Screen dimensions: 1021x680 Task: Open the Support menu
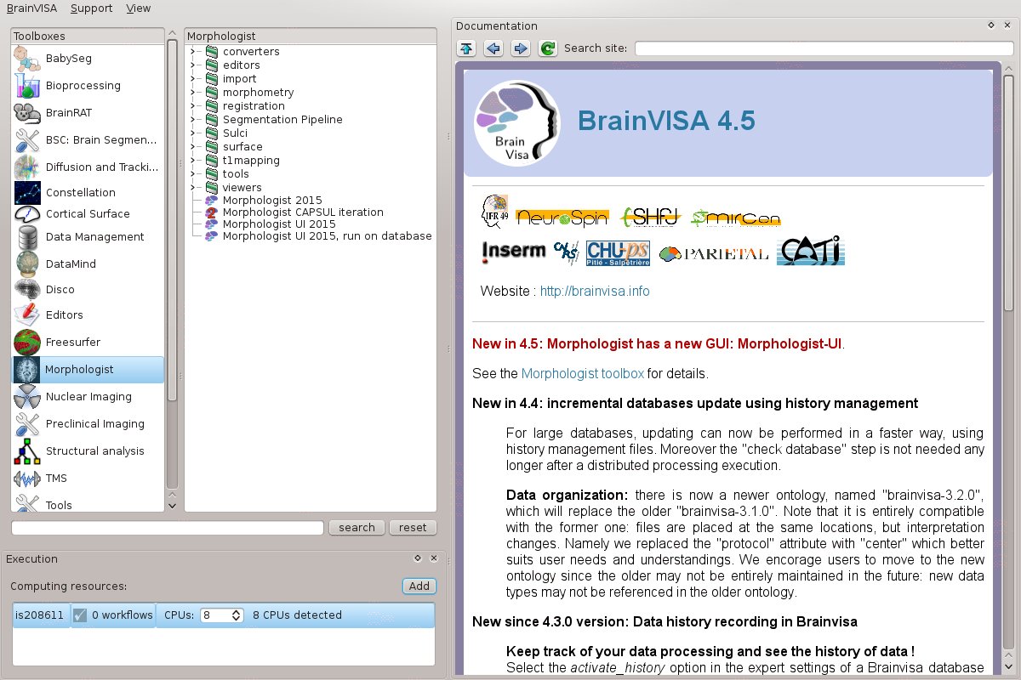coord(91,8)
